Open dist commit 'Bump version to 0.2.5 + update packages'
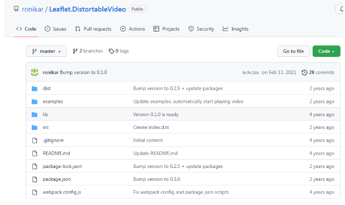Viewport: 345px width, 205px height. 178,88
